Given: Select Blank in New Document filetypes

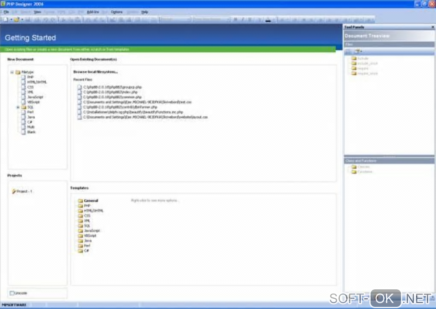Looking at the screenshot, I should point(32,132).
